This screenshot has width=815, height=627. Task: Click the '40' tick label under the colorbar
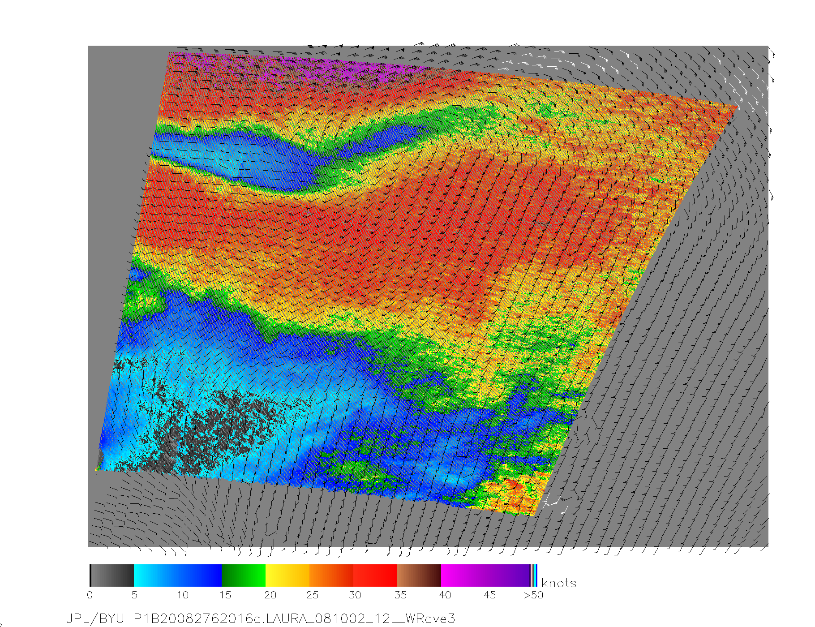click(445, 595)
